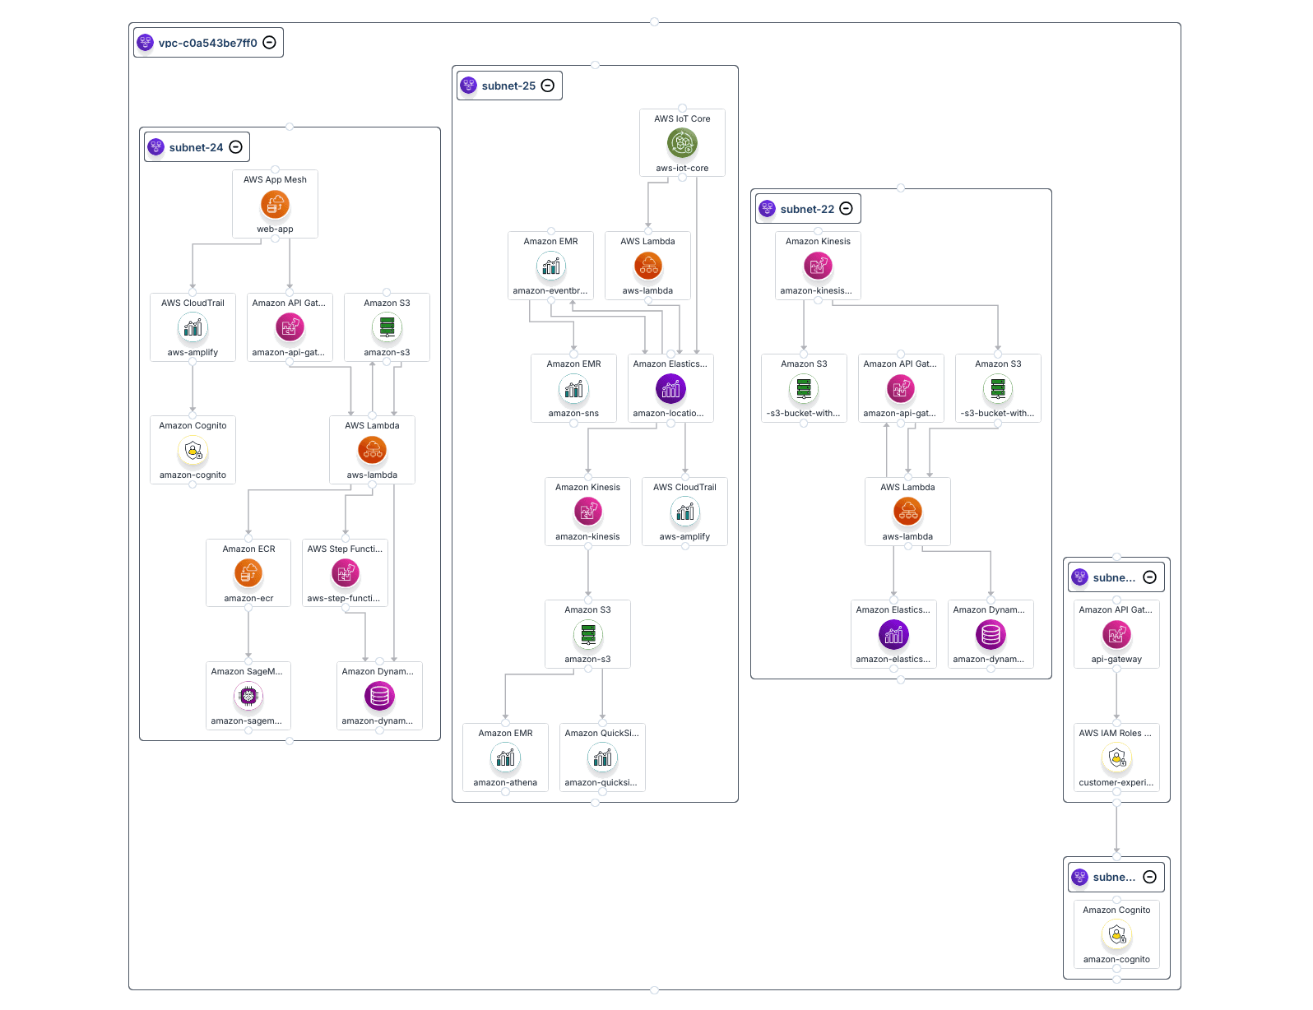
Task: Select the api-gateway node icon
Action: pyautogui.click(x=1116, y=634)
